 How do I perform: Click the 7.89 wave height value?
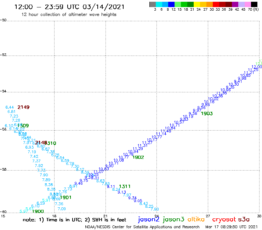[46, 180]
